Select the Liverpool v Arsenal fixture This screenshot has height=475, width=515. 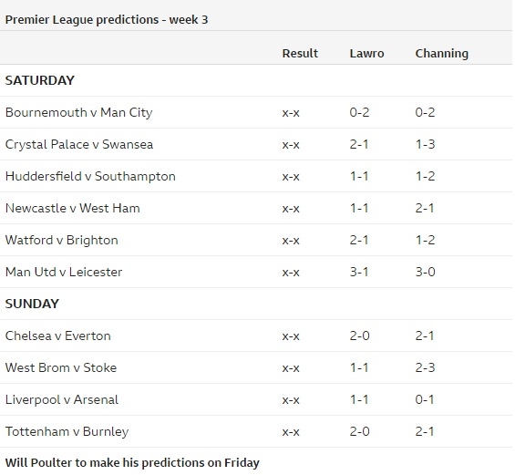coord(62,399)
